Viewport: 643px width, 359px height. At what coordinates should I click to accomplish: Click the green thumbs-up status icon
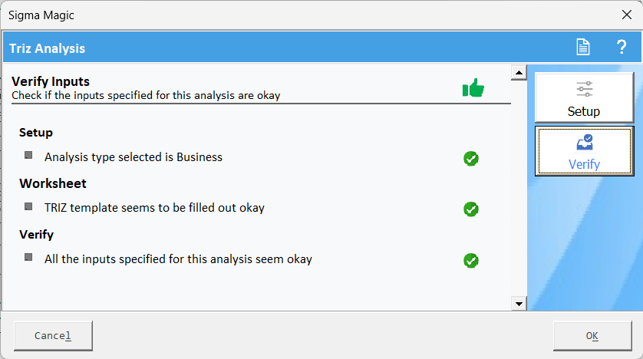pyautogui.click(x=473, y=87)
